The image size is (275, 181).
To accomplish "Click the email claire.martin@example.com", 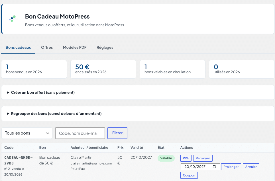I will [91, 163].
